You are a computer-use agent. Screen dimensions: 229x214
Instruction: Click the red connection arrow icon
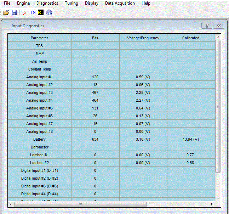pyautogui.click(x=24, y=12)
